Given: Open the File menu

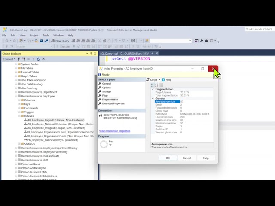Looking at the screenshot, I should [x=4, y=35].
